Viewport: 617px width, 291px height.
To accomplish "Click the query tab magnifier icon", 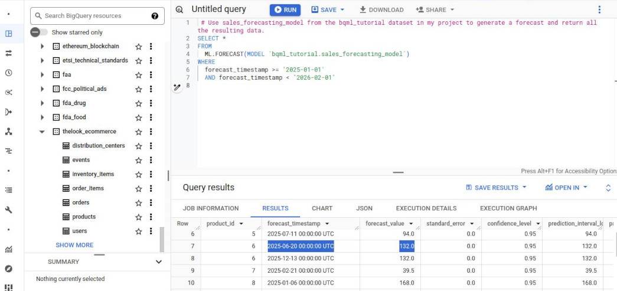I will (180, 10).
